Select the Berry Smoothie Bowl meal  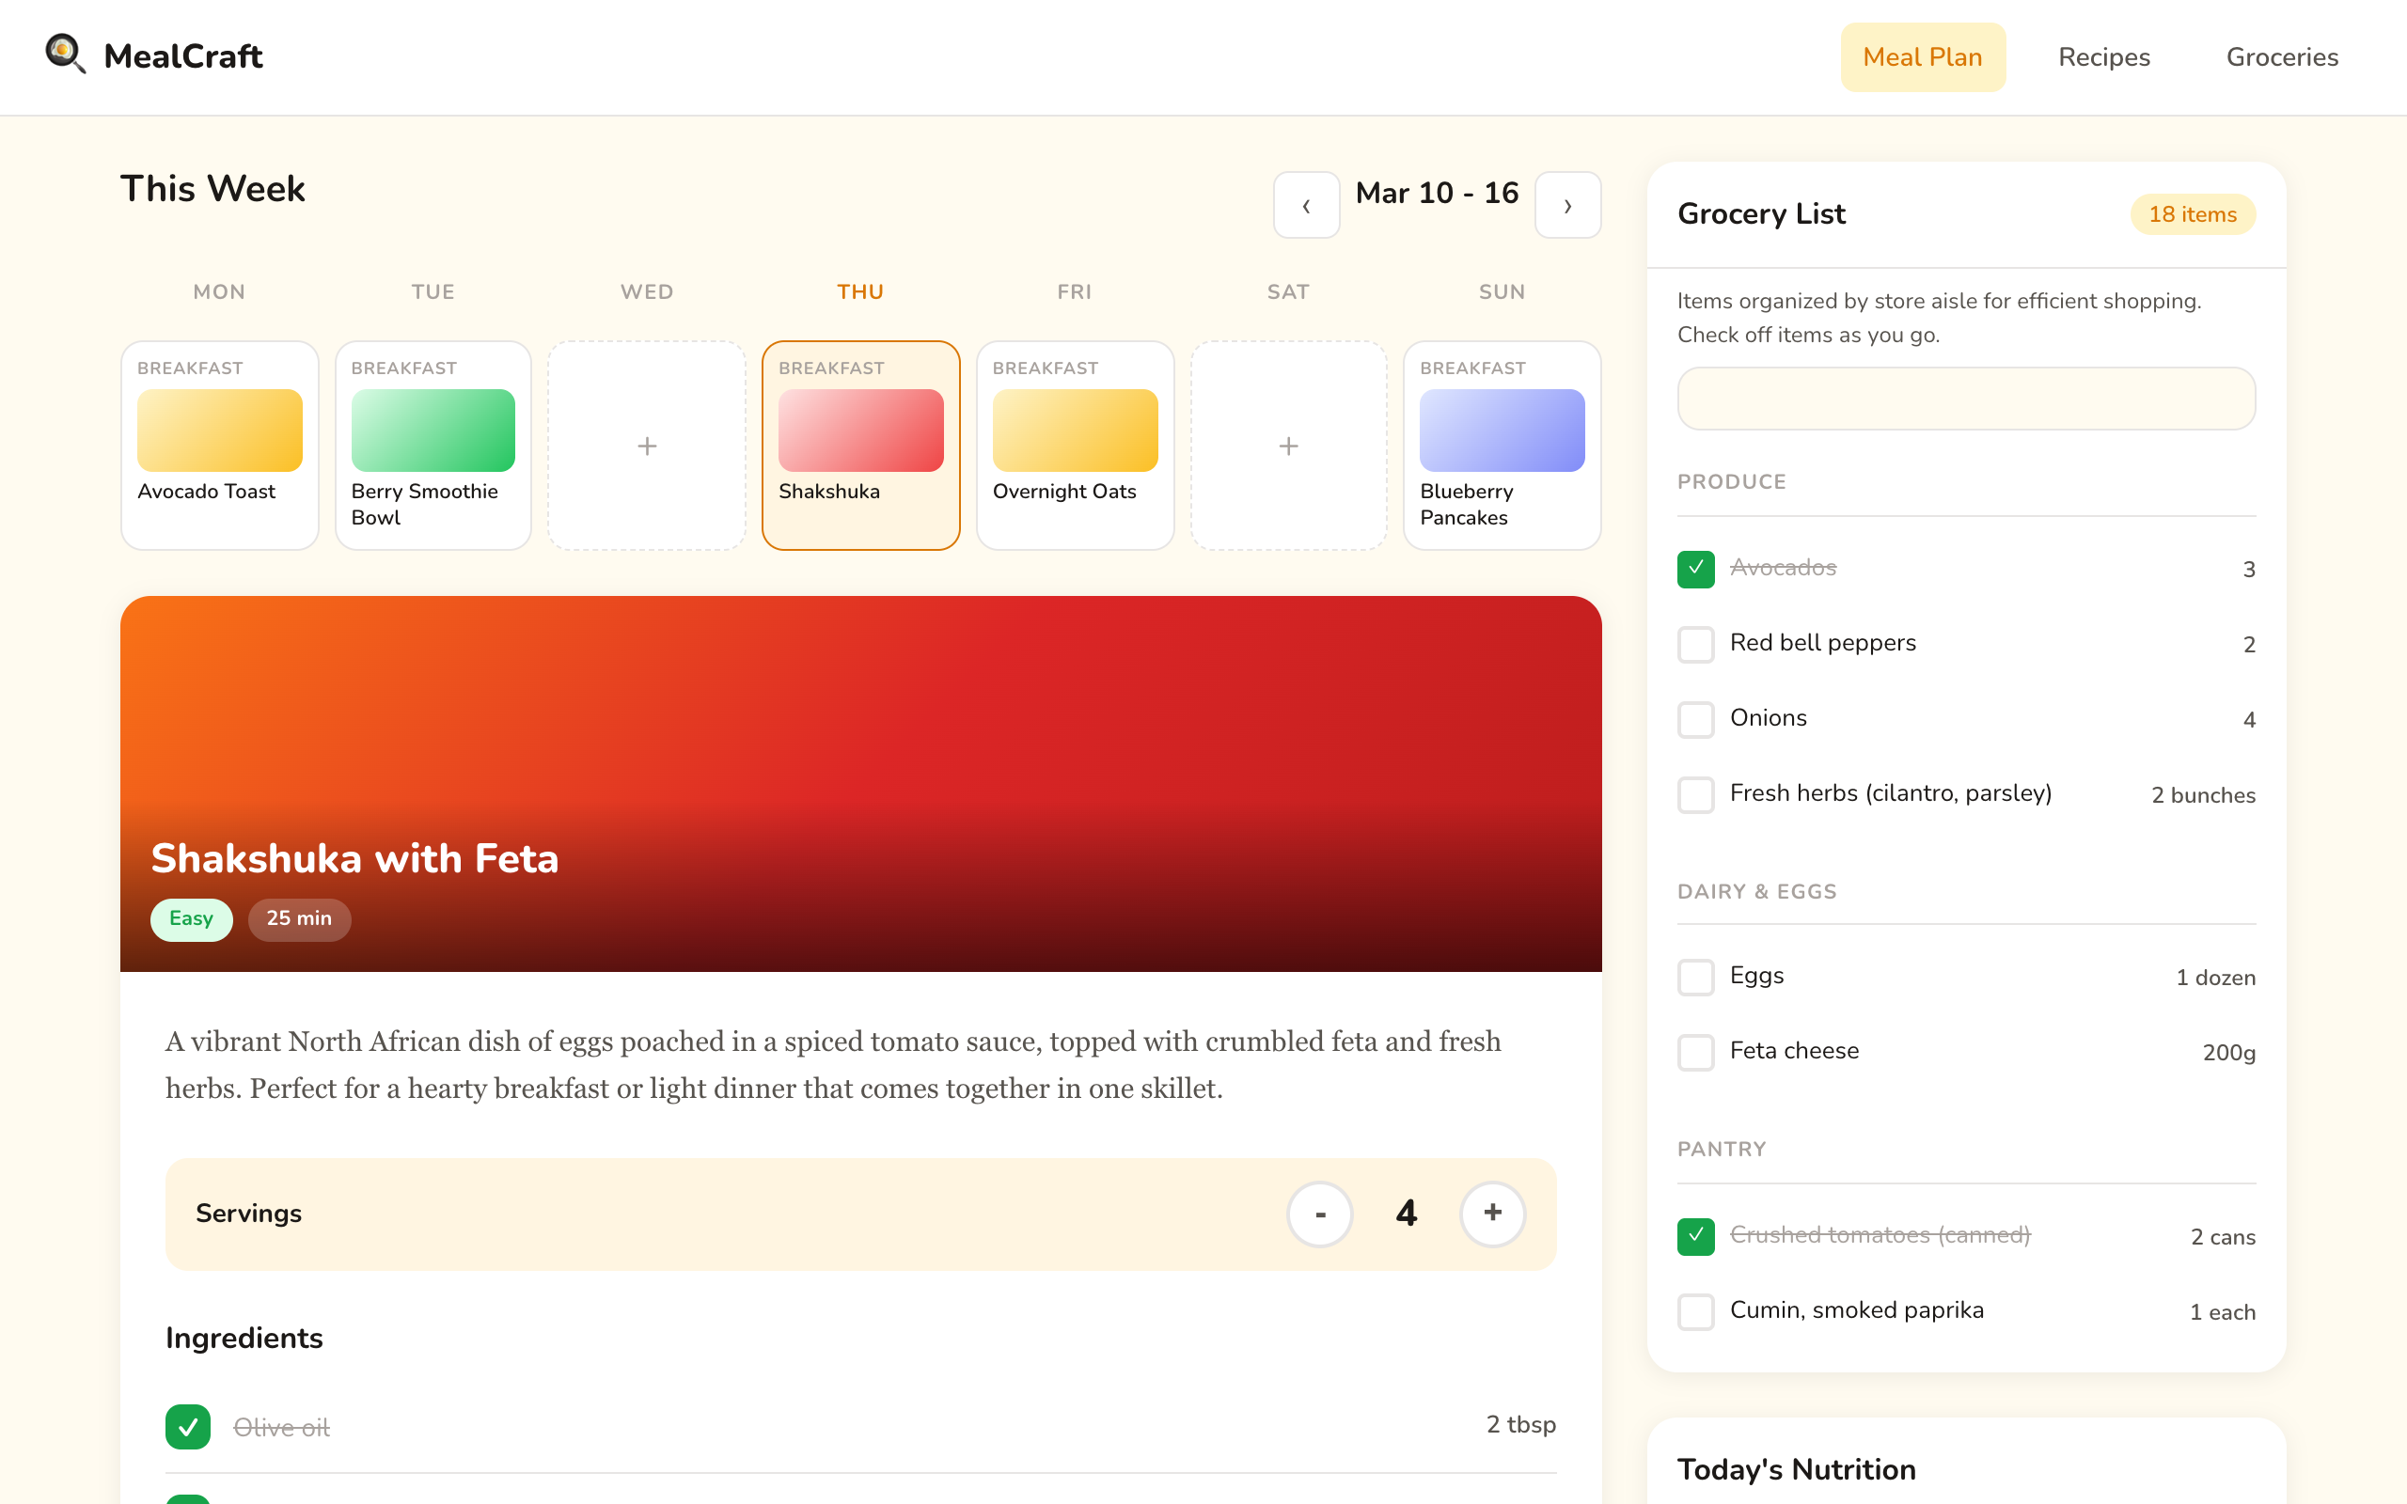coord(433,445)
